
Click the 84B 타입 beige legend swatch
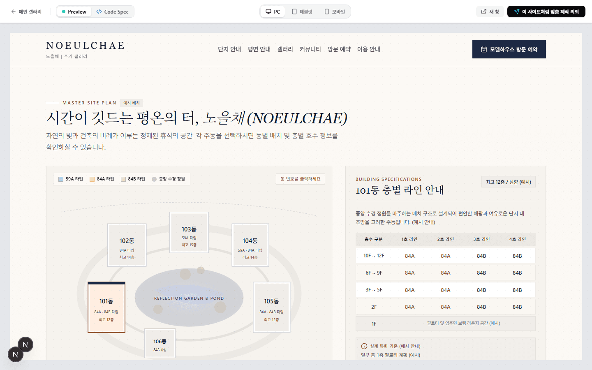click(x=123, y=179)
